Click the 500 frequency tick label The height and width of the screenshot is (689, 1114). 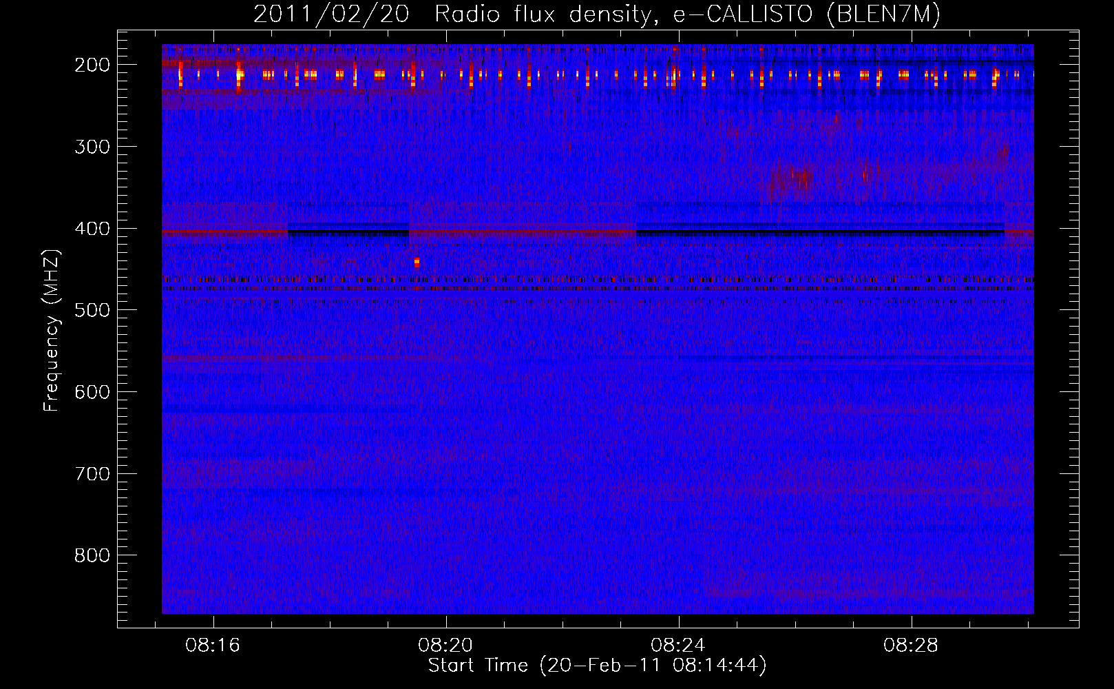pos(92,310)
